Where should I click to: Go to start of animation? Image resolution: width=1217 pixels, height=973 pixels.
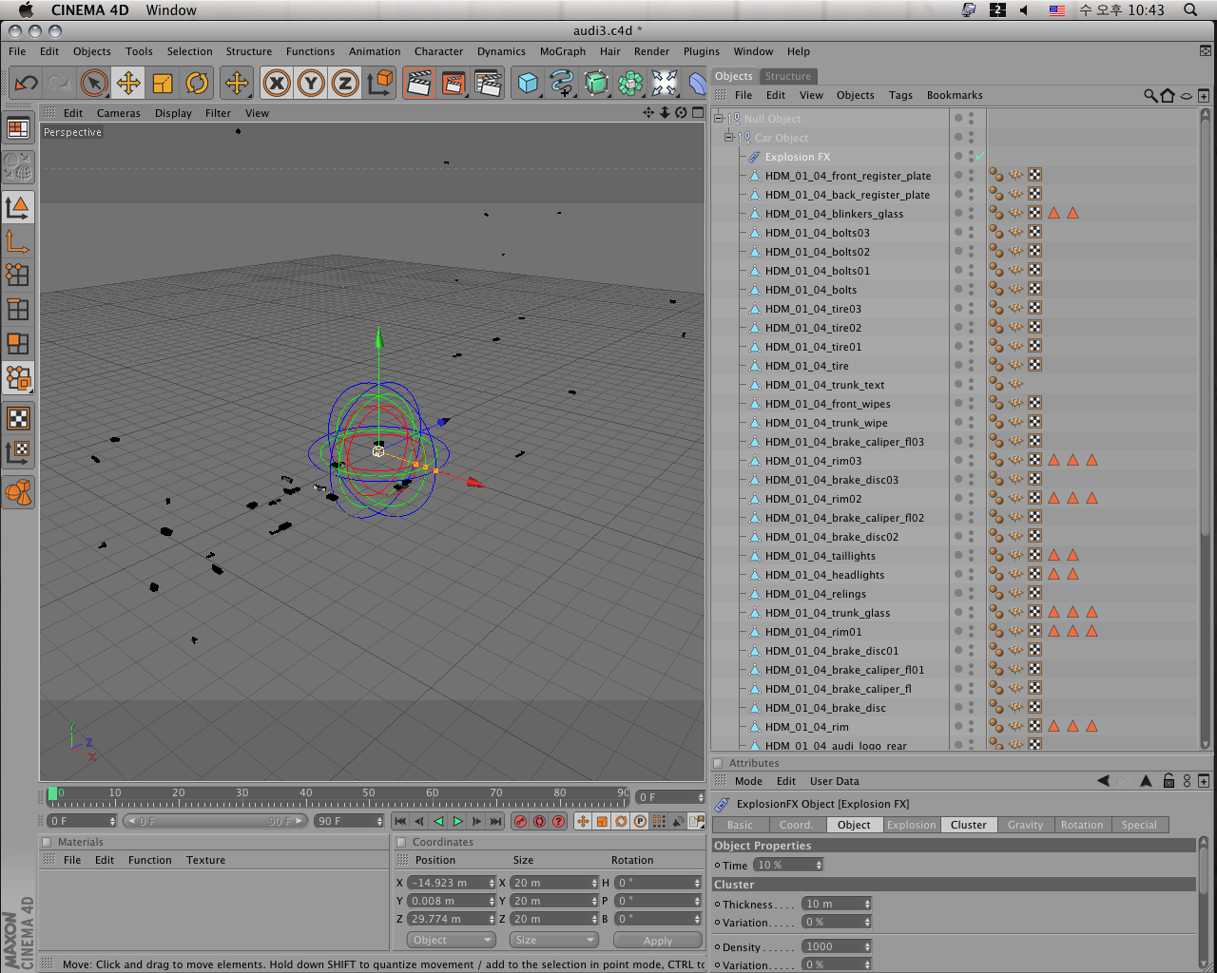click(400, 821)
